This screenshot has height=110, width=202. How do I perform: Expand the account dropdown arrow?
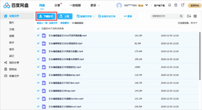[x=147, y=5]
